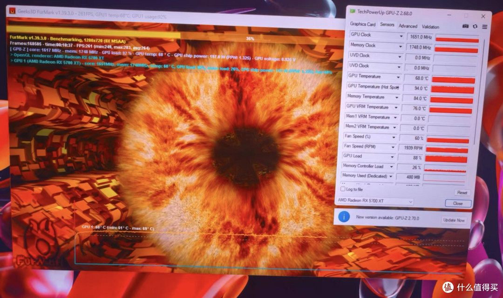The image size is (503, 298).
Task: Click the 88 % GPU Load value
Action: click(x=411, y=158)
